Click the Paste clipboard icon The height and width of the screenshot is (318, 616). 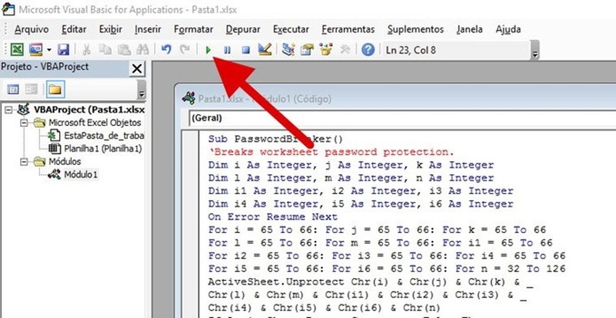[x=124, y=50]
